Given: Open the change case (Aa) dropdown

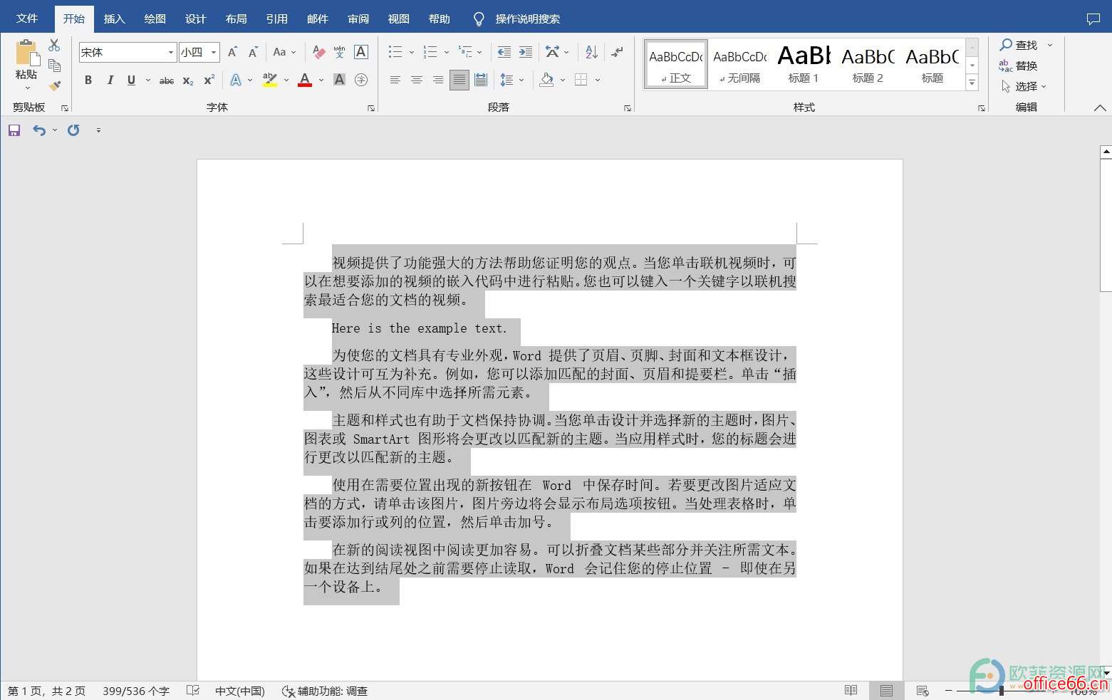Looking at the screenshot, I should click(x=284, y=52).
